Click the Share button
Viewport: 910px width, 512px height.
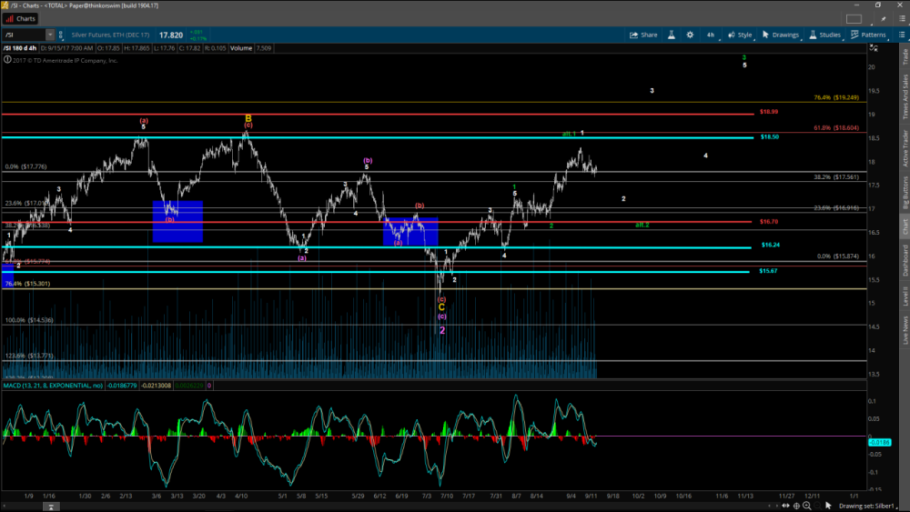pos(643,35)
